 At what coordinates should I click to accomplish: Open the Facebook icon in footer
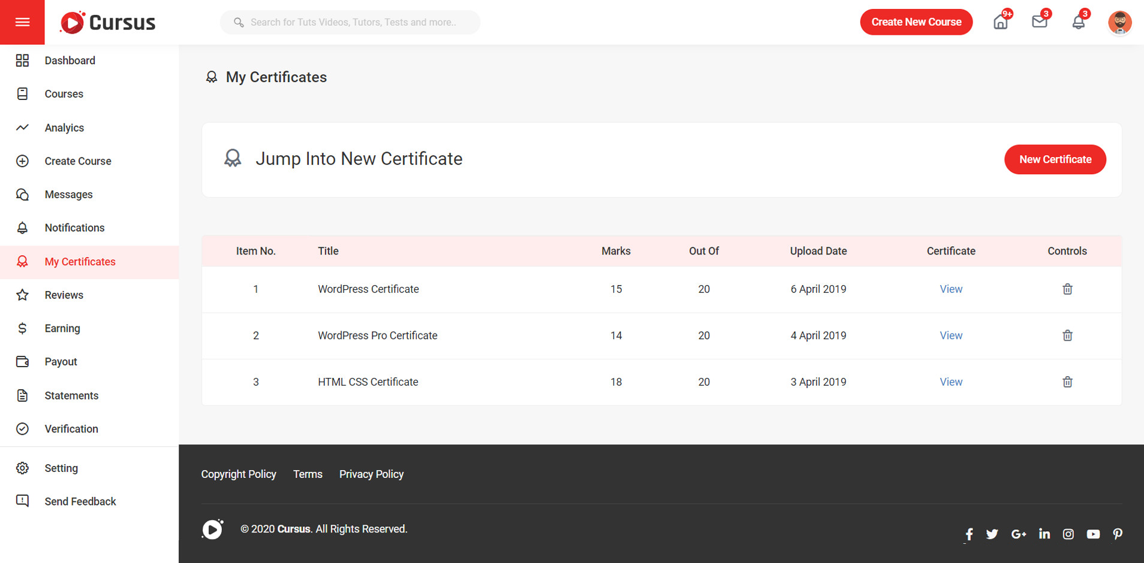[x=969, y=534]
